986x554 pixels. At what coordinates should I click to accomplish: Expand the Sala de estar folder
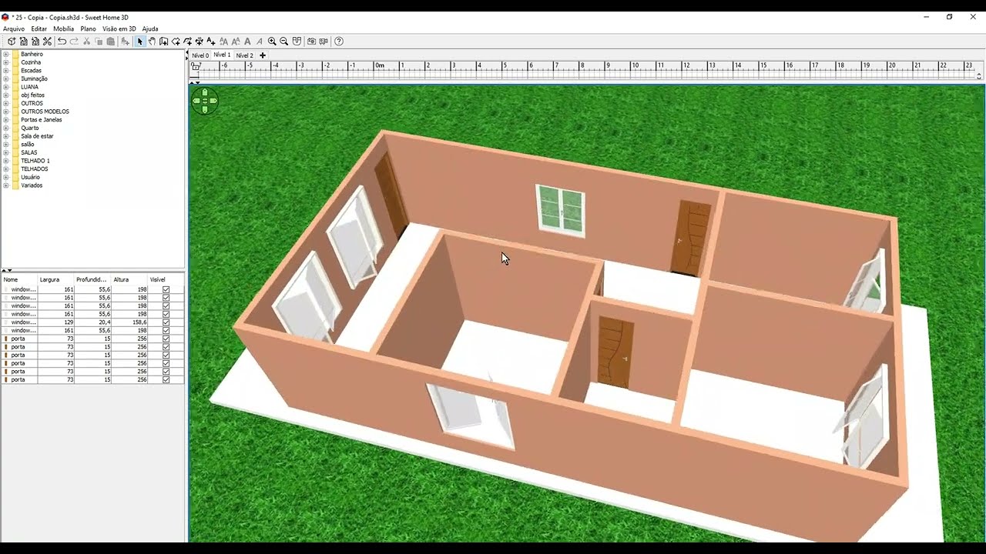(6, 136)
